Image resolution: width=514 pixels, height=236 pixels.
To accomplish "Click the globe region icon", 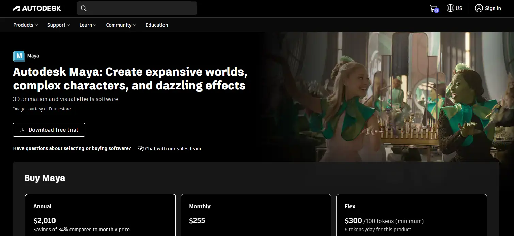I will click(x=450, y=8).
